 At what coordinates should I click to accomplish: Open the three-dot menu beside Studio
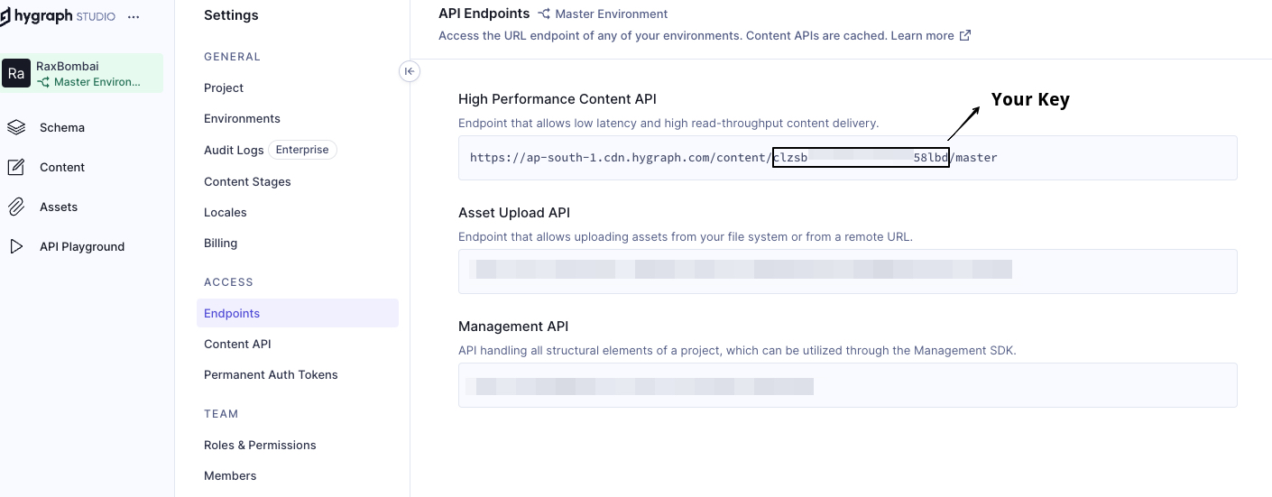[134, 17]
